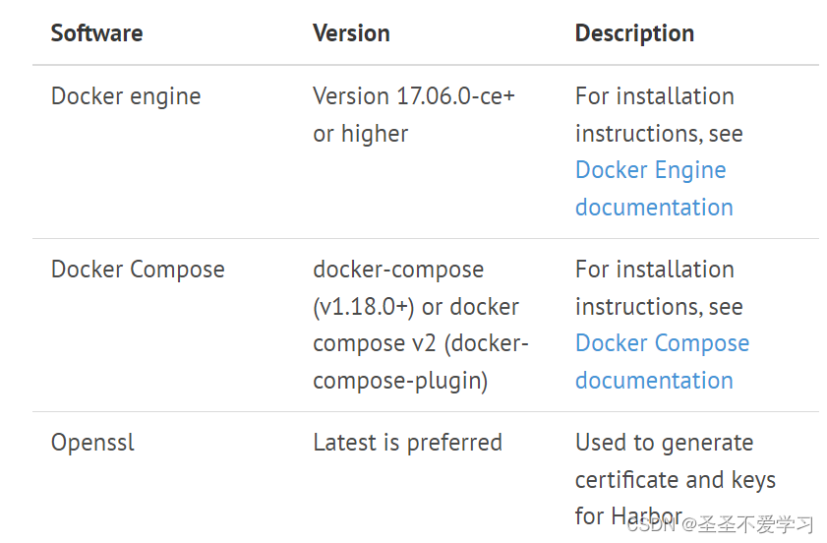This screenshot has height=543, width=827.
Task: Select the Docker Compose software cell
Action: [x=138, y=270]
